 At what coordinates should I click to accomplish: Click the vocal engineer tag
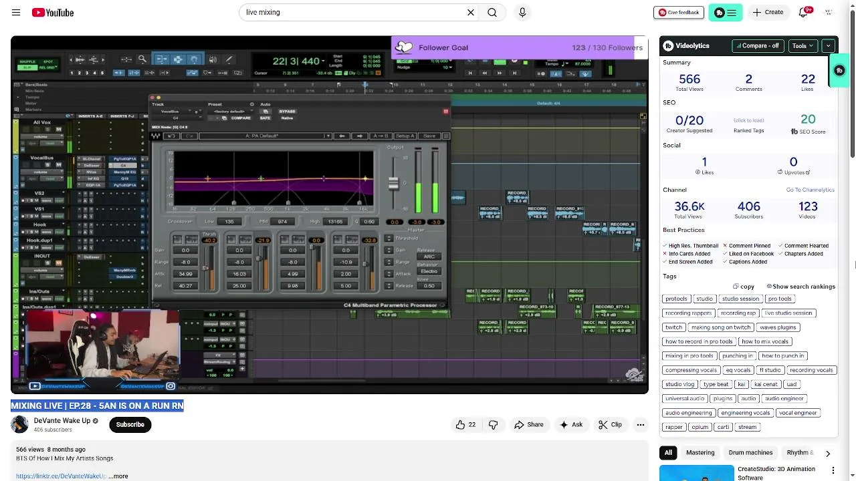click(x=798, y=413)
